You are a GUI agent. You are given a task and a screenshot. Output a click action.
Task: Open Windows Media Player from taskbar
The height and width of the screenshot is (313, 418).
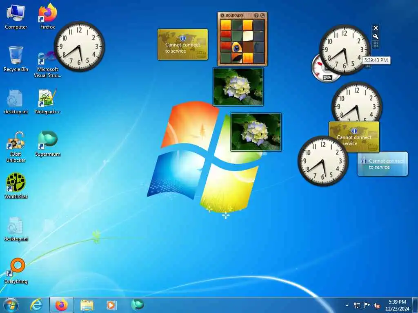pyautogui.click(x=111, y=305)
